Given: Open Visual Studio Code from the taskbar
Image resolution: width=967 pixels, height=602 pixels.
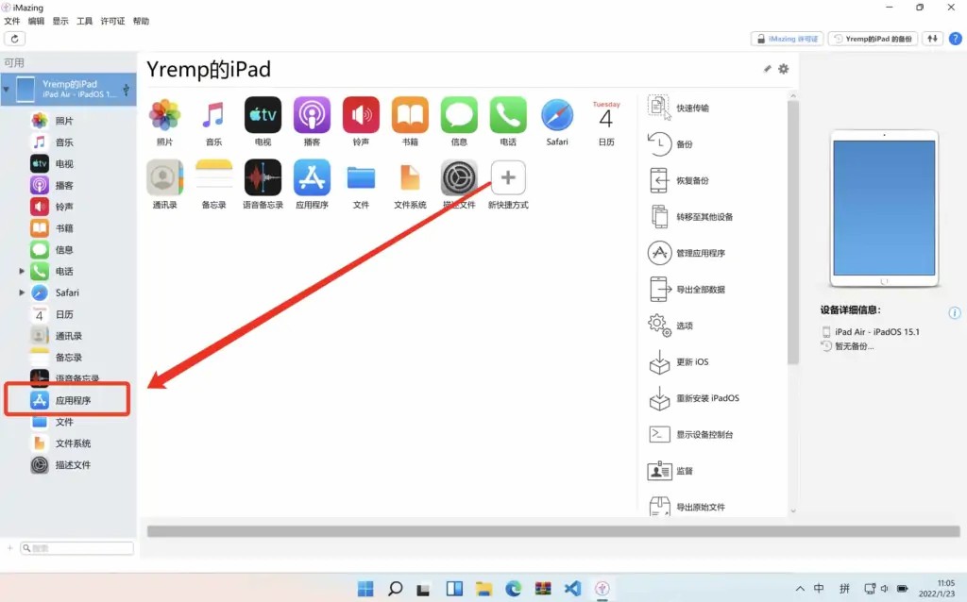Looking at the screenshot, I should coord(572,589).
